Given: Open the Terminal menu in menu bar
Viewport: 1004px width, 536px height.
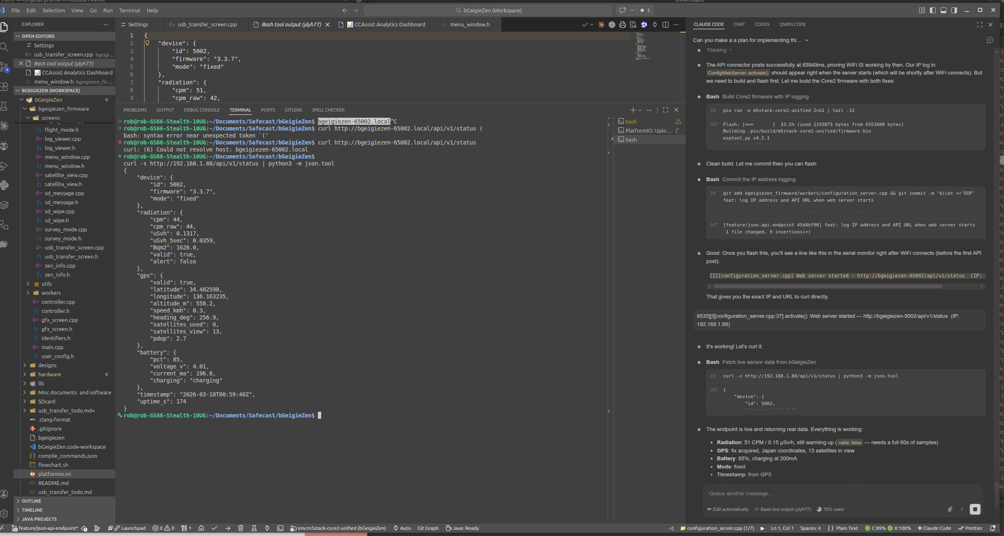Looking at the screenshot, I should point(129,10).
